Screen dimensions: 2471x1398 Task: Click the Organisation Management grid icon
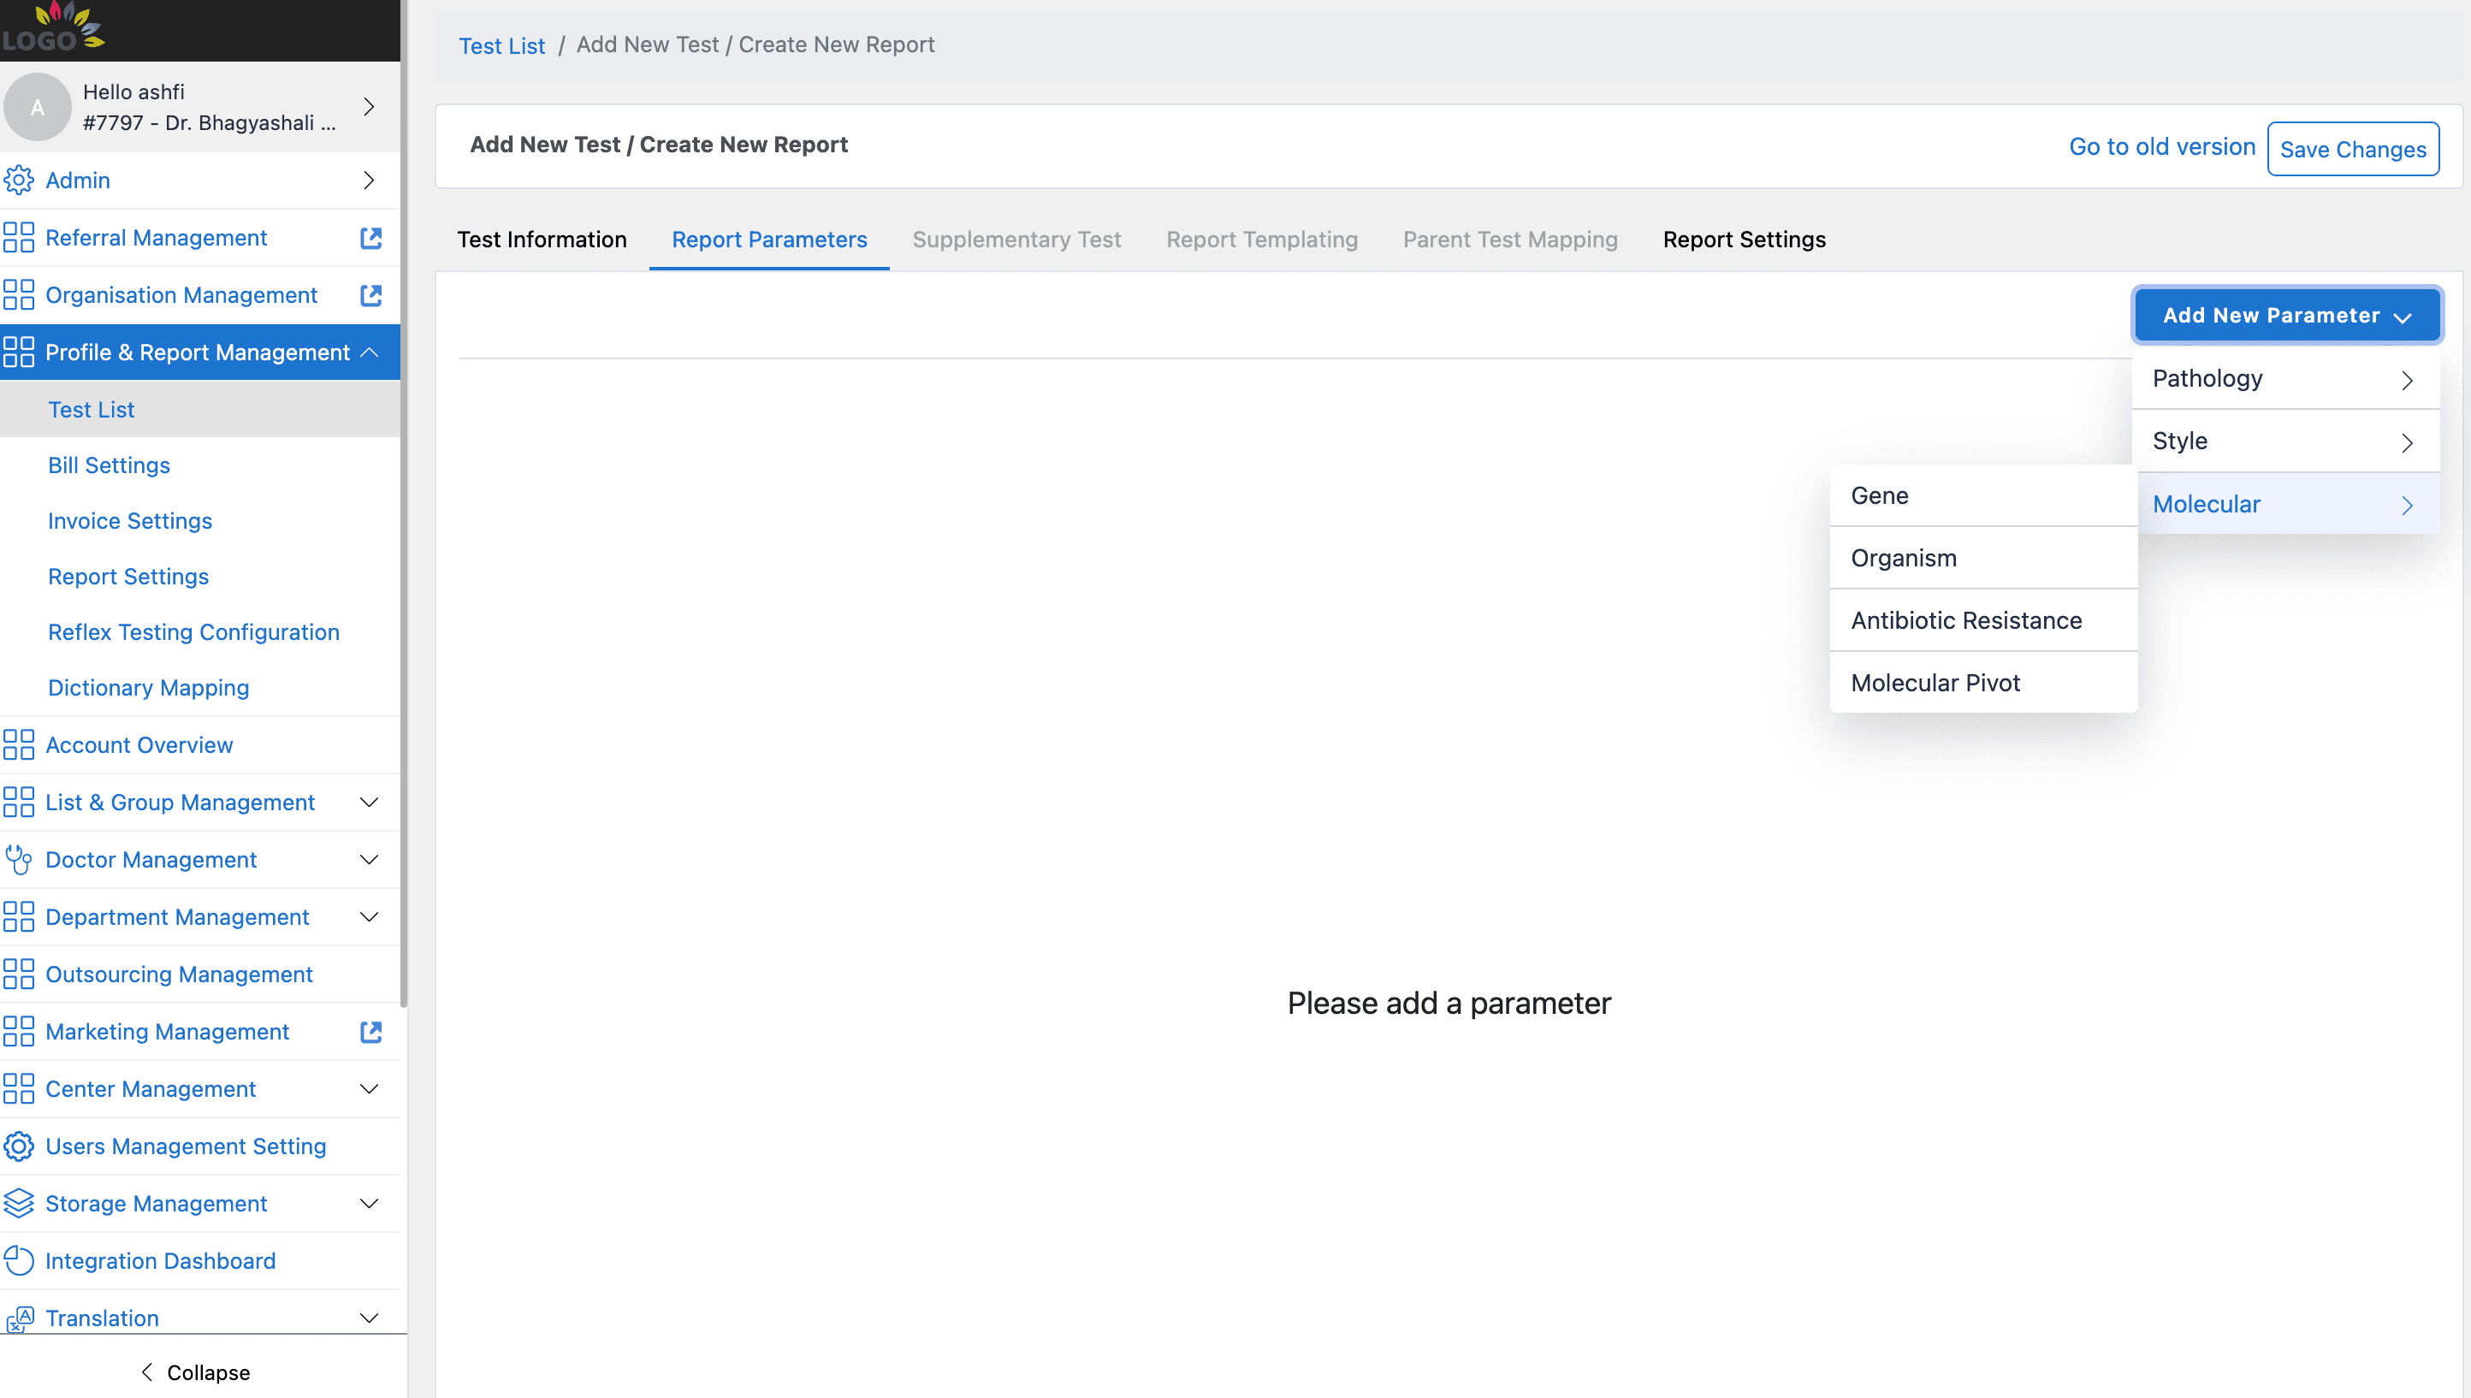[18, 295]
